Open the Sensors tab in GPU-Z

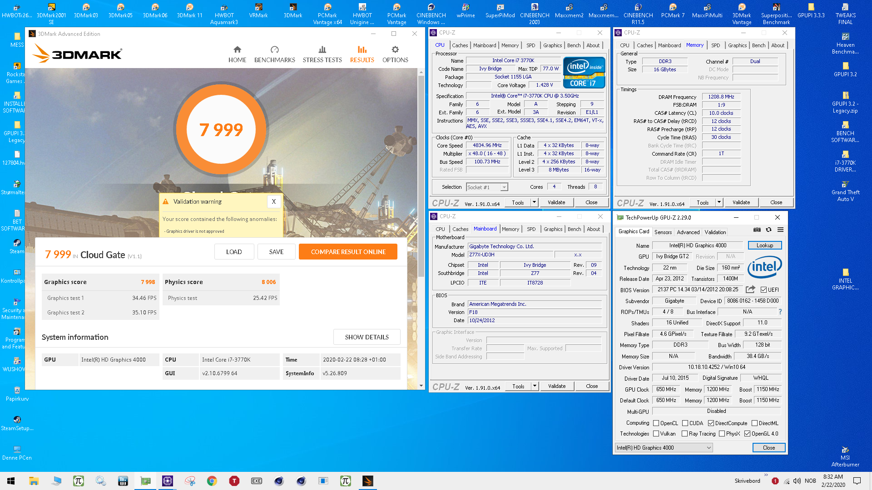[x=663, y=232]
